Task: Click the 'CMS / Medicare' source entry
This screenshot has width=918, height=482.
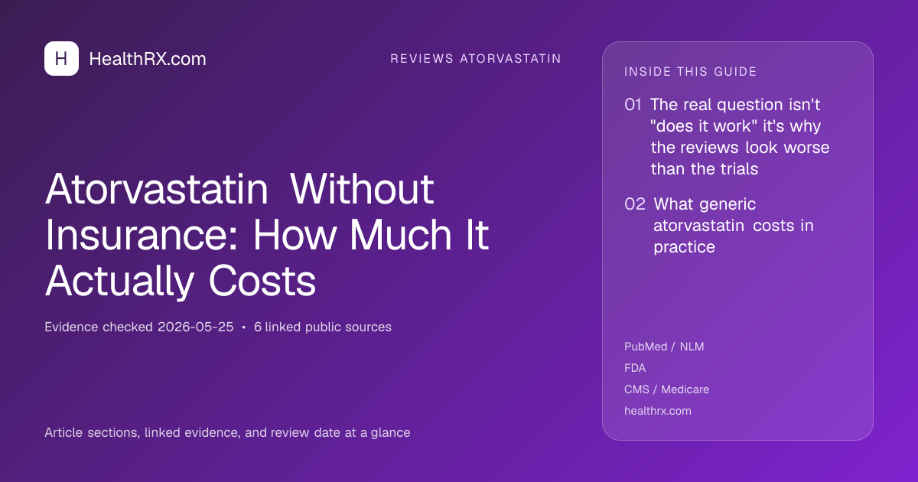Action: tap(666, 389)
